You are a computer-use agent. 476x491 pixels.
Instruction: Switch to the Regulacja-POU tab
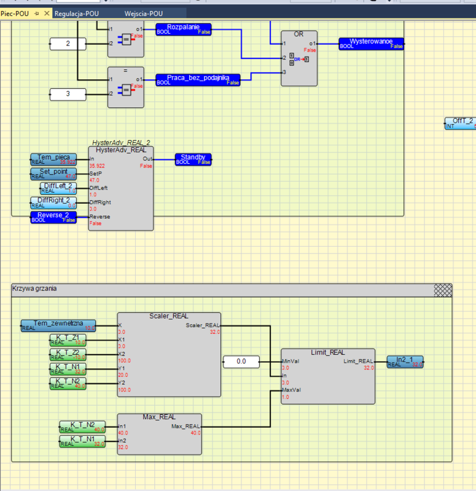click(x=76, y=13)
